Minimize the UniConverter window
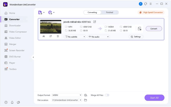Image resolution: width=171 pixels, height=107 pixels. click(x=157, y=4)
